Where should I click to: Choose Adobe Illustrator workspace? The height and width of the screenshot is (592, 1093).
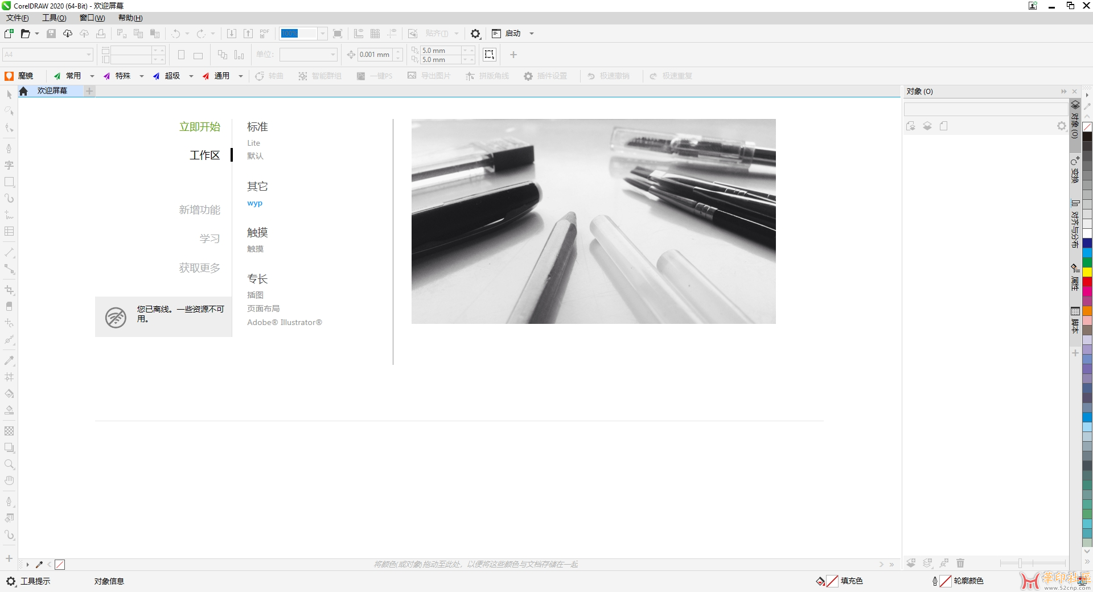click(x=285, y=322)
